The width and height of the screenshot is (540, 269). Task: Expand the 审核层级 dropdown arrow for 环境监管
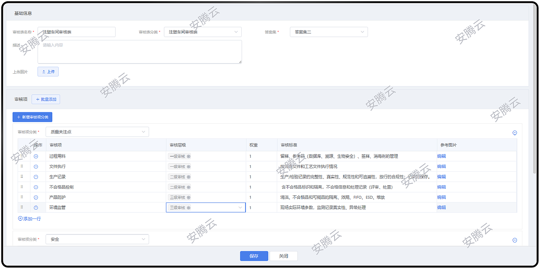pos(240,208)
